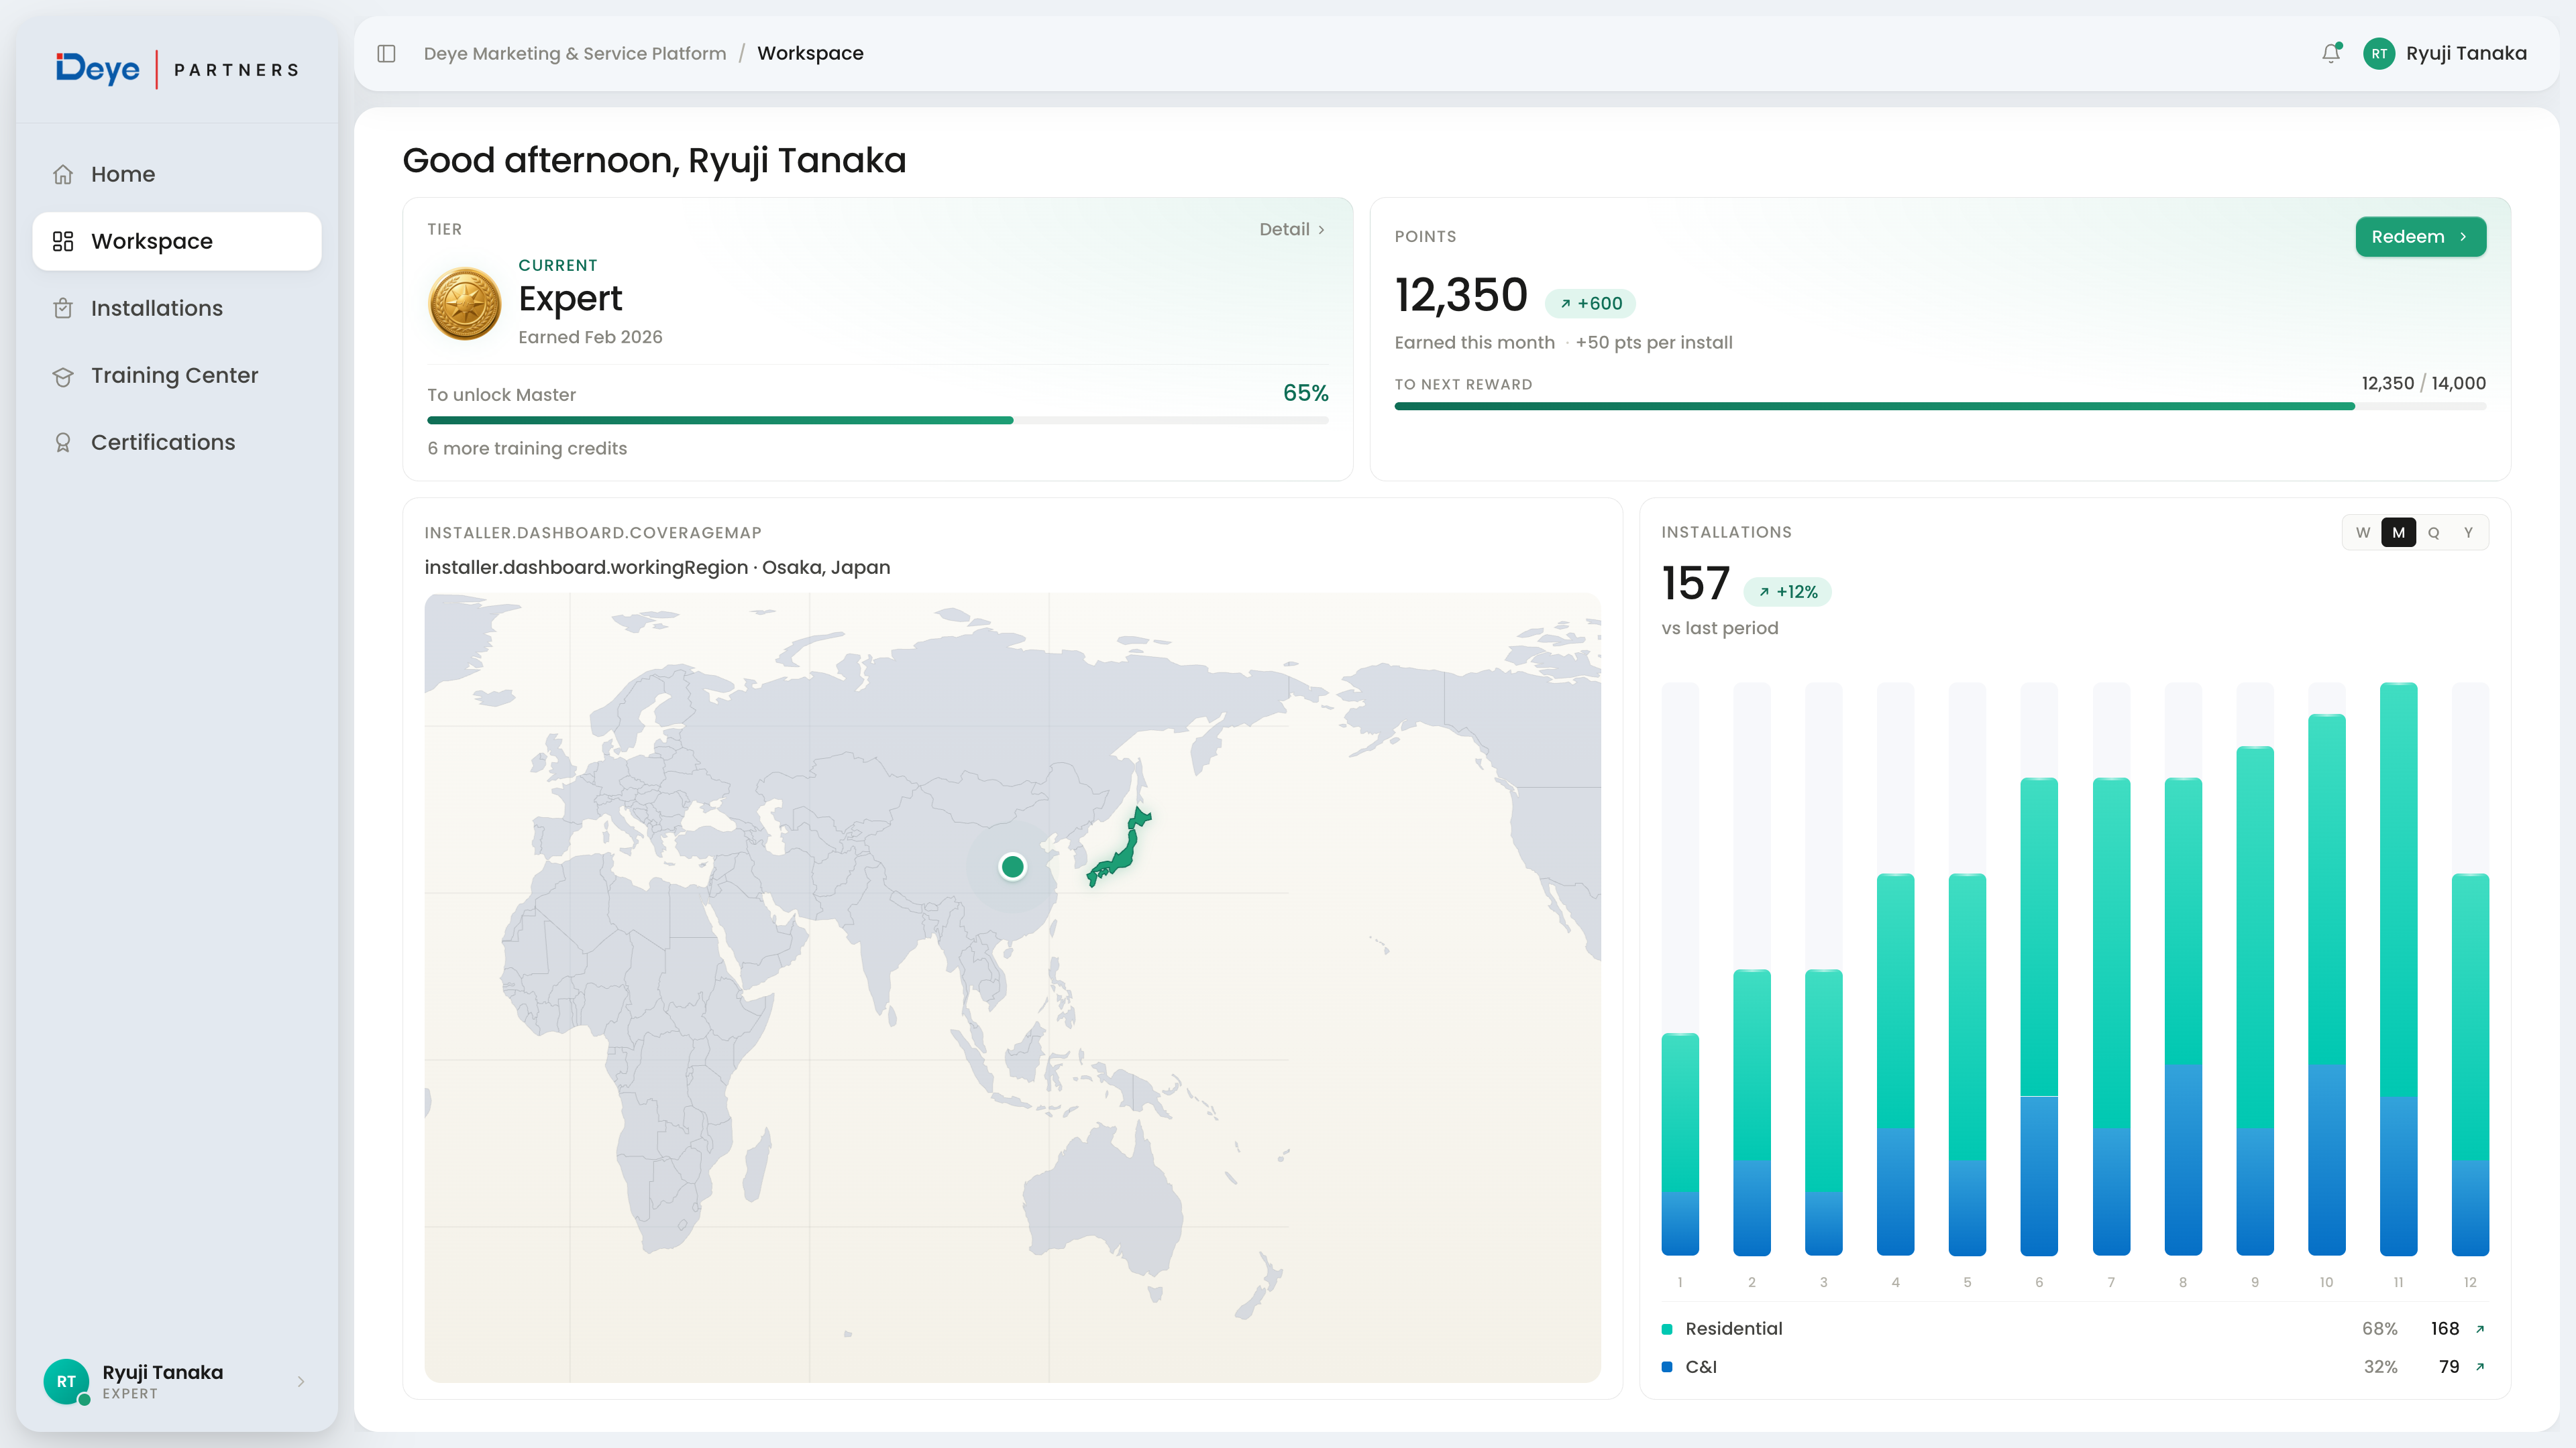2576x1448 pixels.
Task: Click the highlighted Japan region on map
Action: 1120,847
